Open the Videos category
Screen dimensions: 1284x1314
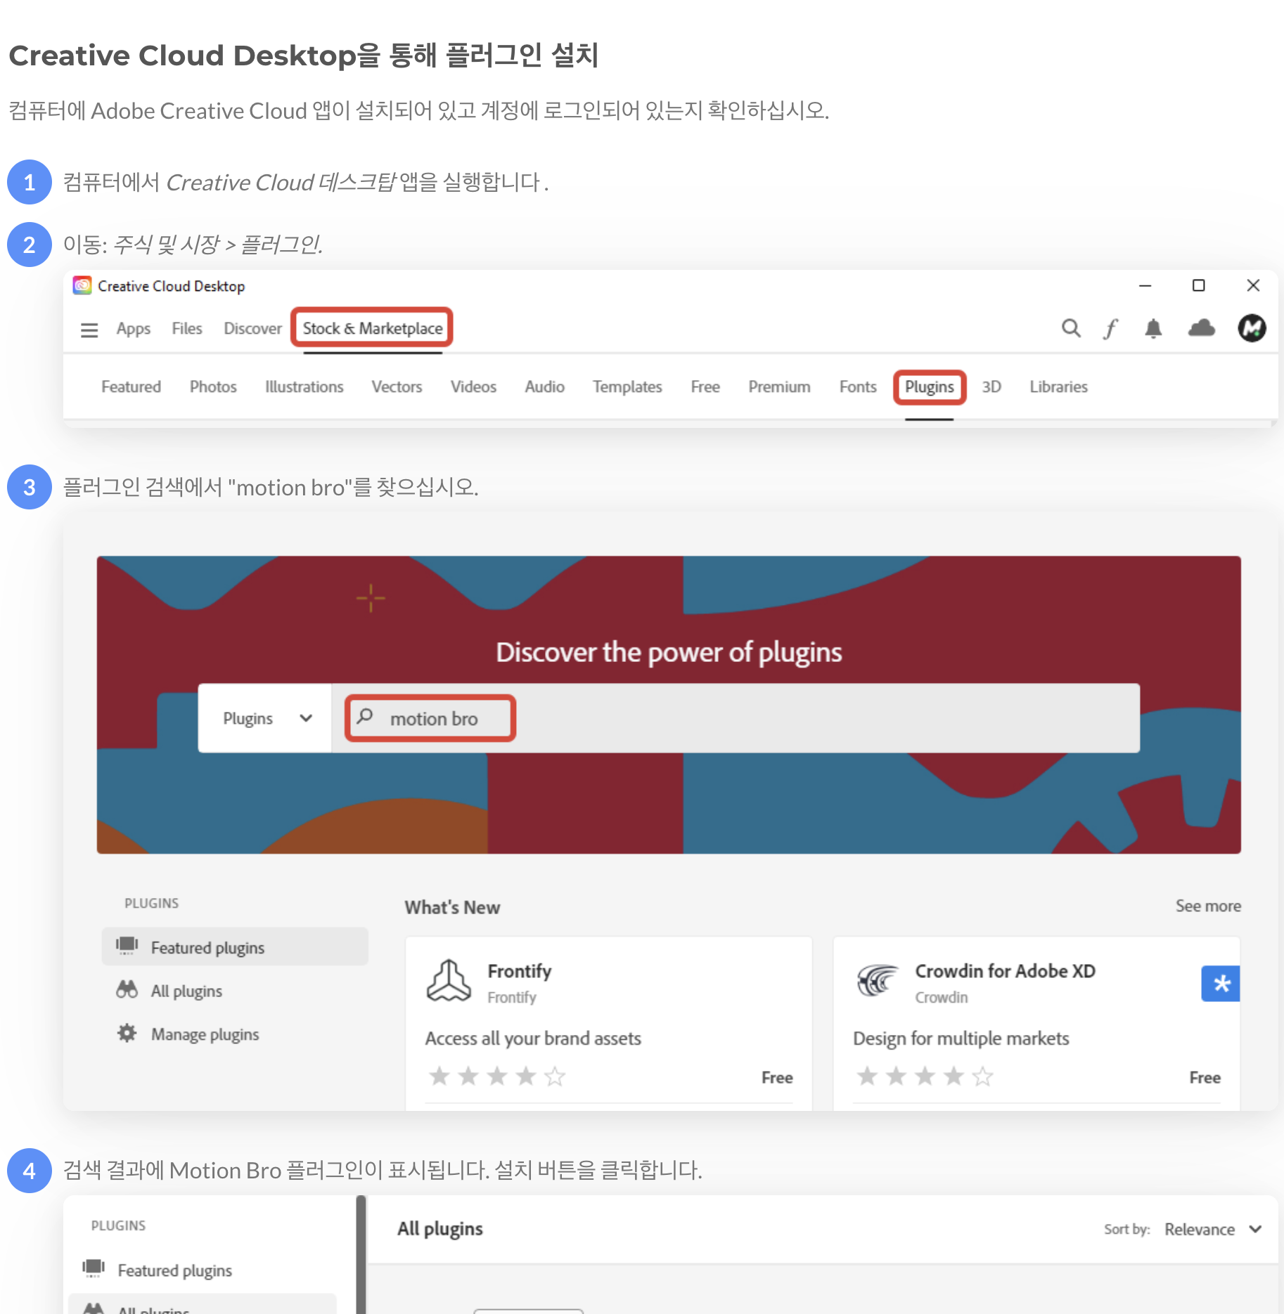point(473,387)
